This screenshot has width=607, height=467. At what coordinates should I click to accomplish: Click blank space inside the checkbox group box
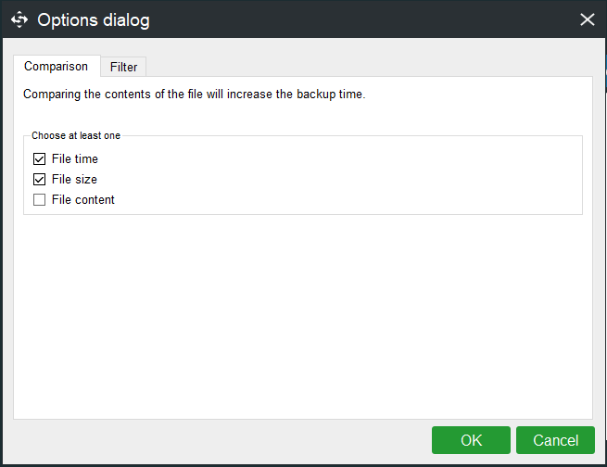(x=348, y=178)
